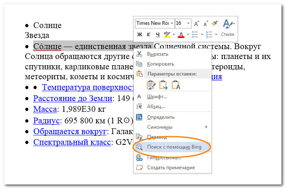This screenshot has width=286, height=189.
Task: Increase font size with grow font icon
Action: (x=196, y=24)
